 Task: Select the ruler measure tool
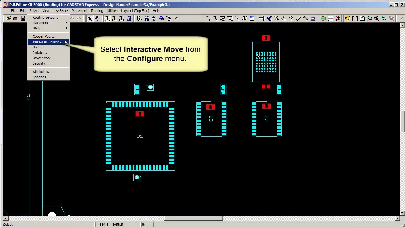tap(298, 18)
